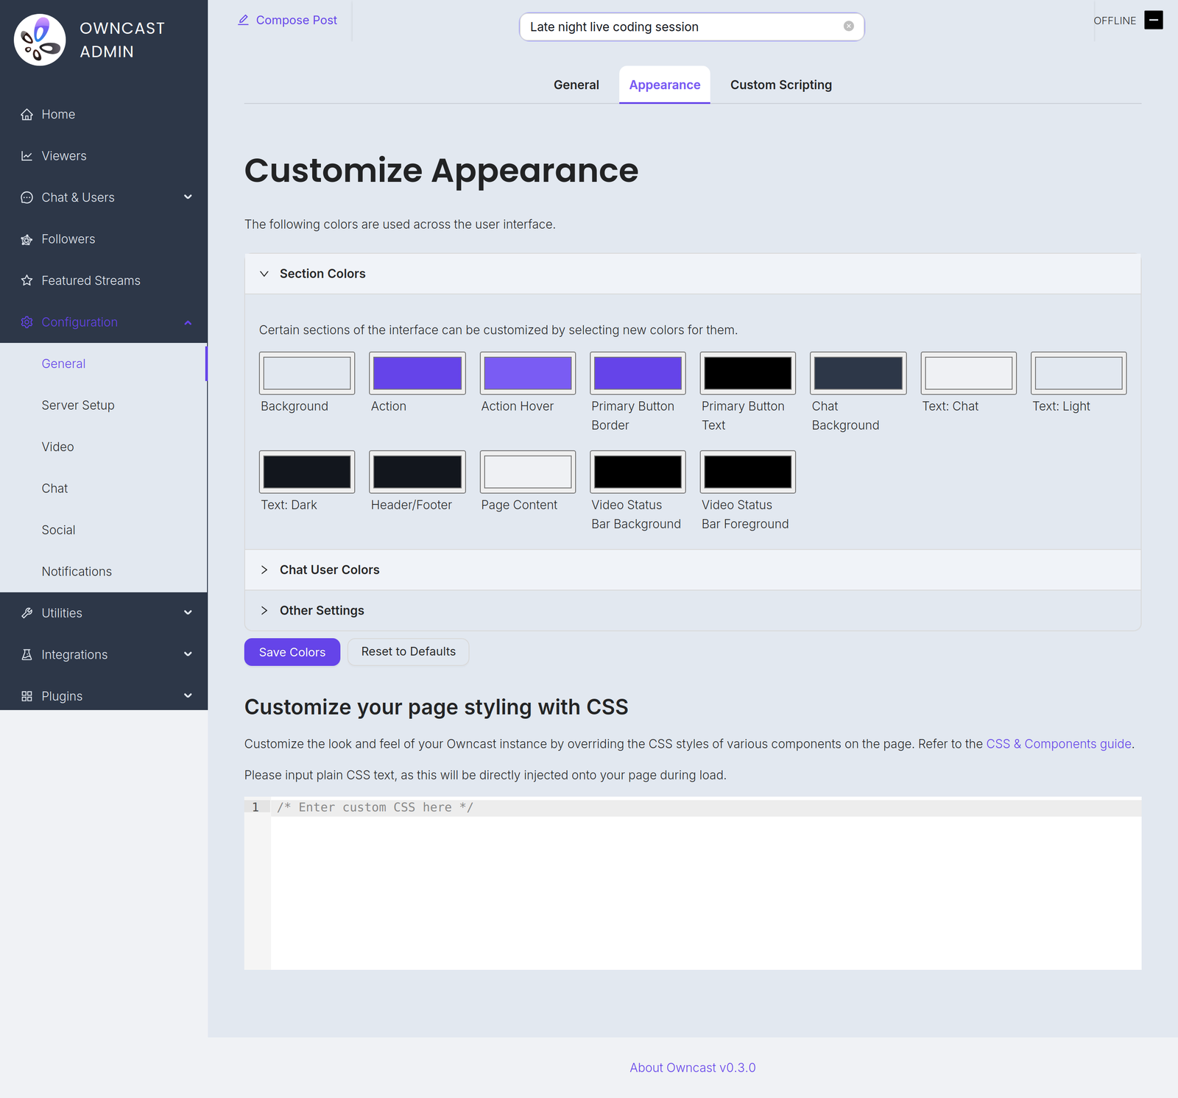
Task: Click the Owncast logo icon
Action: point(40,40)
